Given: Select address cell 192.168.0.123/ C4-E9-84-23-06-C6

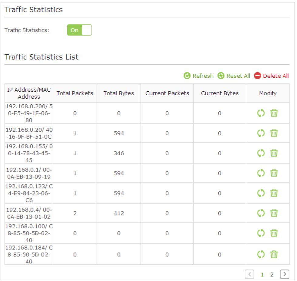Looking at the screenshot, I should [x=29, y=193].
